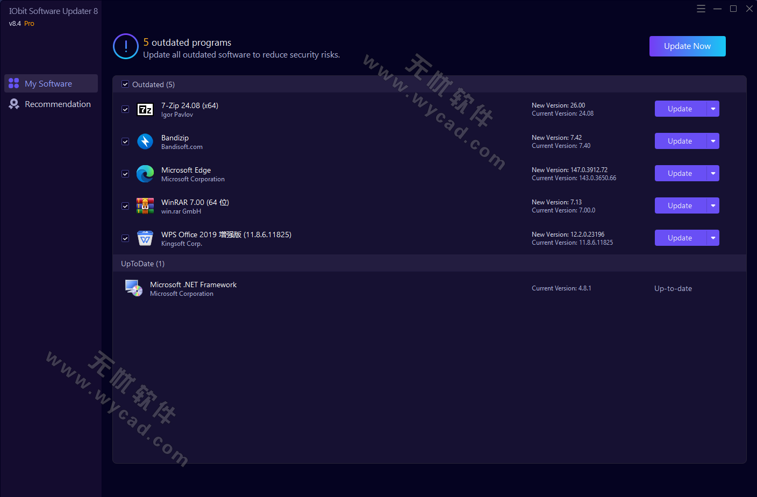Toggle the WinRAR update checkbox
Image resolution: width=757 pixels, height=497 pixels.
125,206
